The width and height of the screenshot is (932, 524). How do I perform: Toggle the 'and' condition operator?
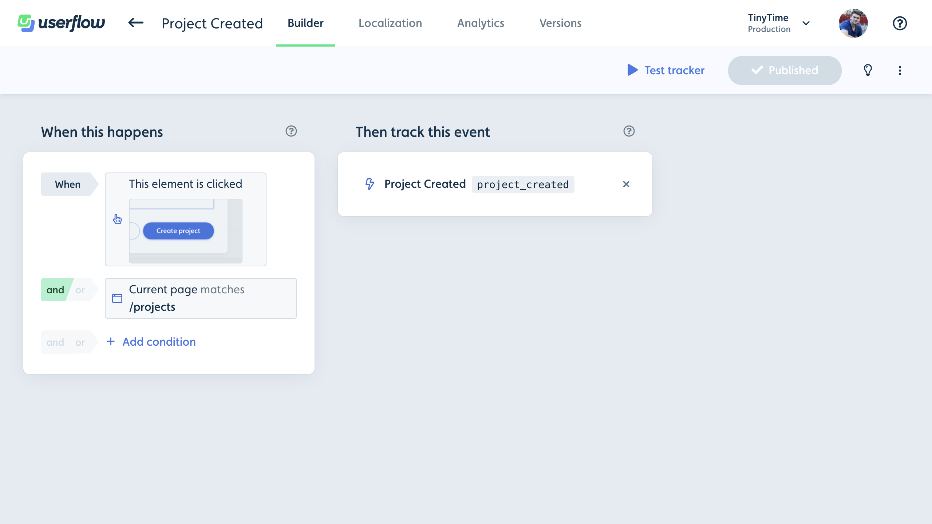(55, 289)
